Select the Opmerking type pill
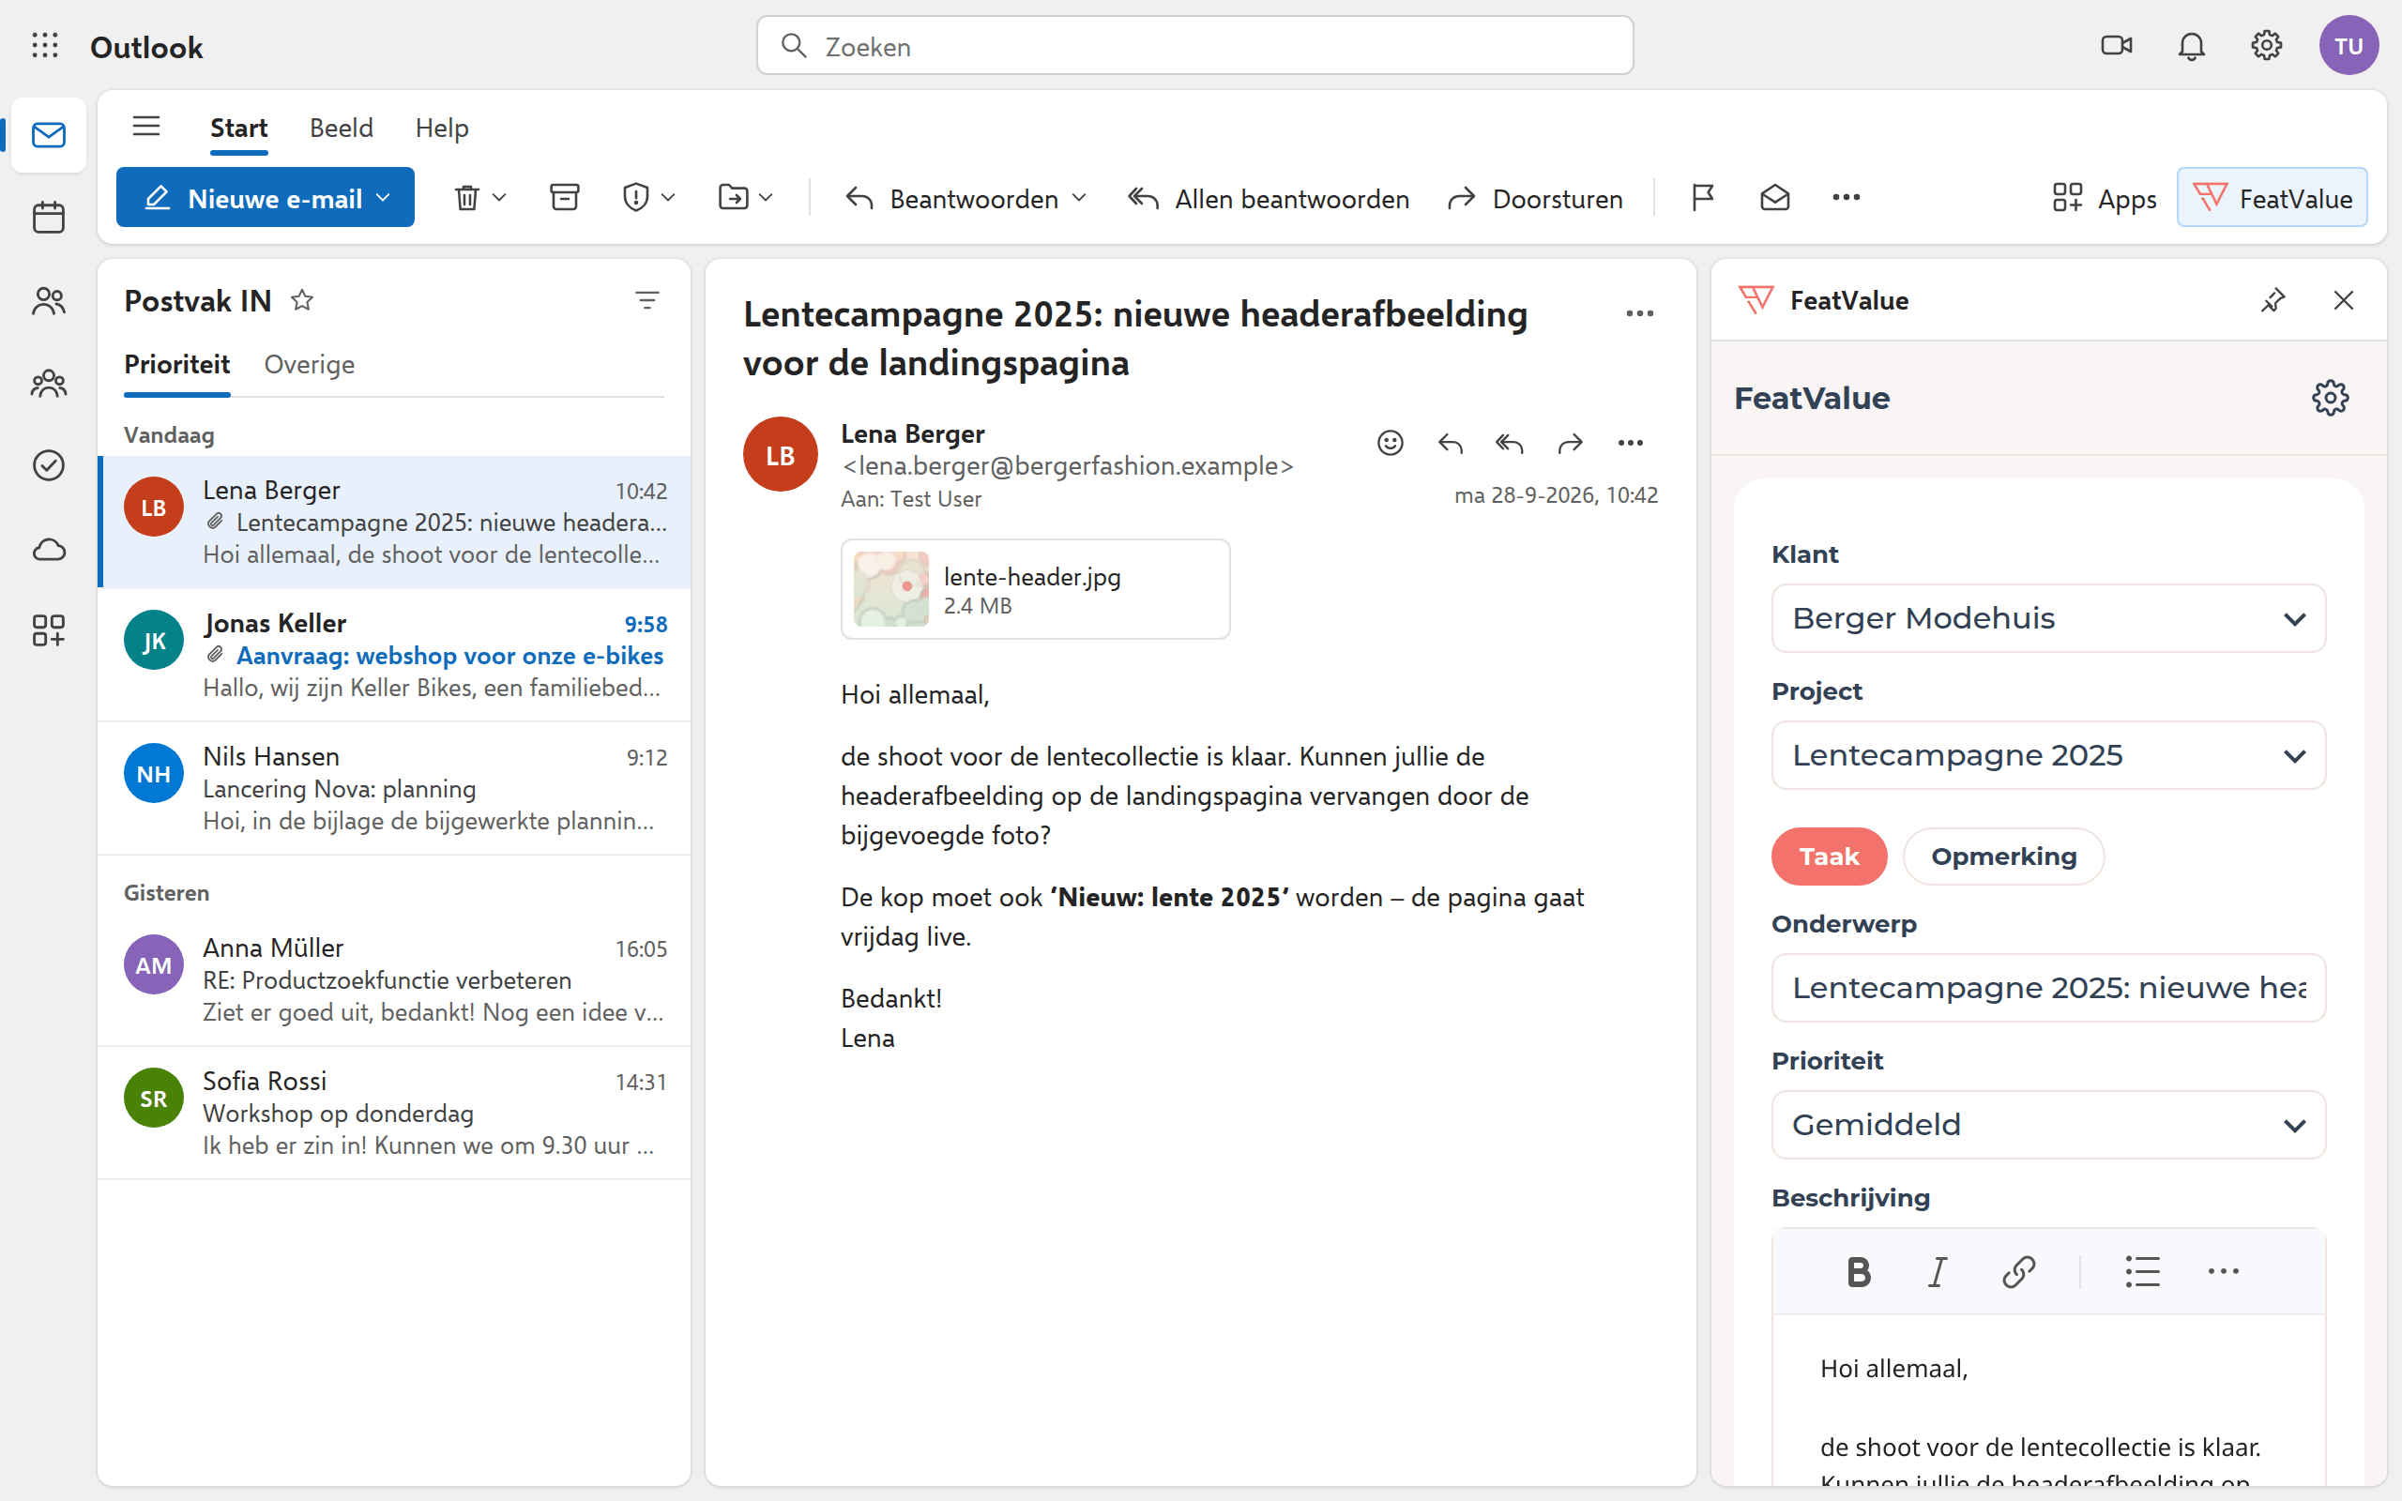The width and height of the screenshot is (2402, 1501). [2003, 856]
